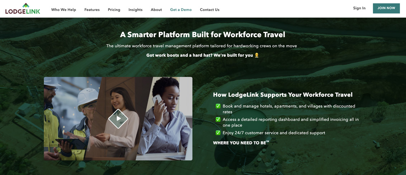This screenshot has width=406, height=175.
Task: Click the checkmark beside Book and manage hotels
Action: click(x=218, y=106)
